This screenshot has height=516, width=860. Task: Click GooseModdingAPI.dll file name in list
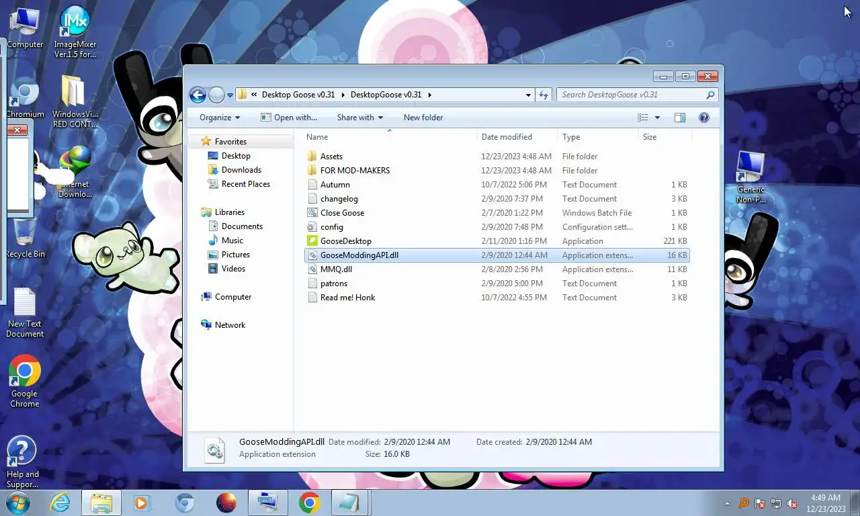pos(359,255)
